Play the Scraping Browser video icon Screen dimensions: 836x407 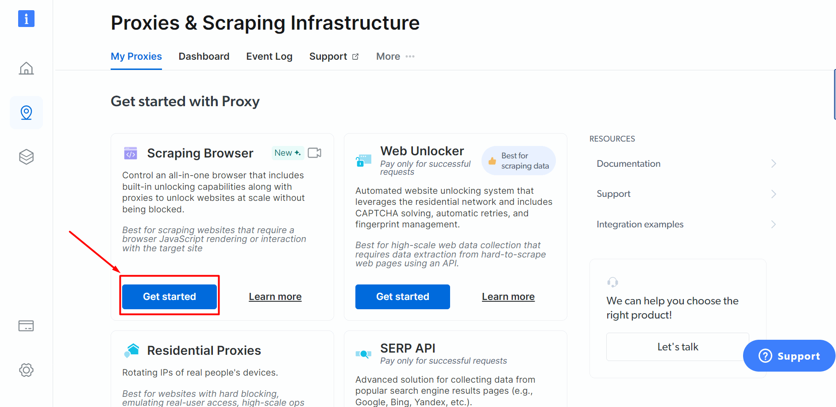point(314,153)
